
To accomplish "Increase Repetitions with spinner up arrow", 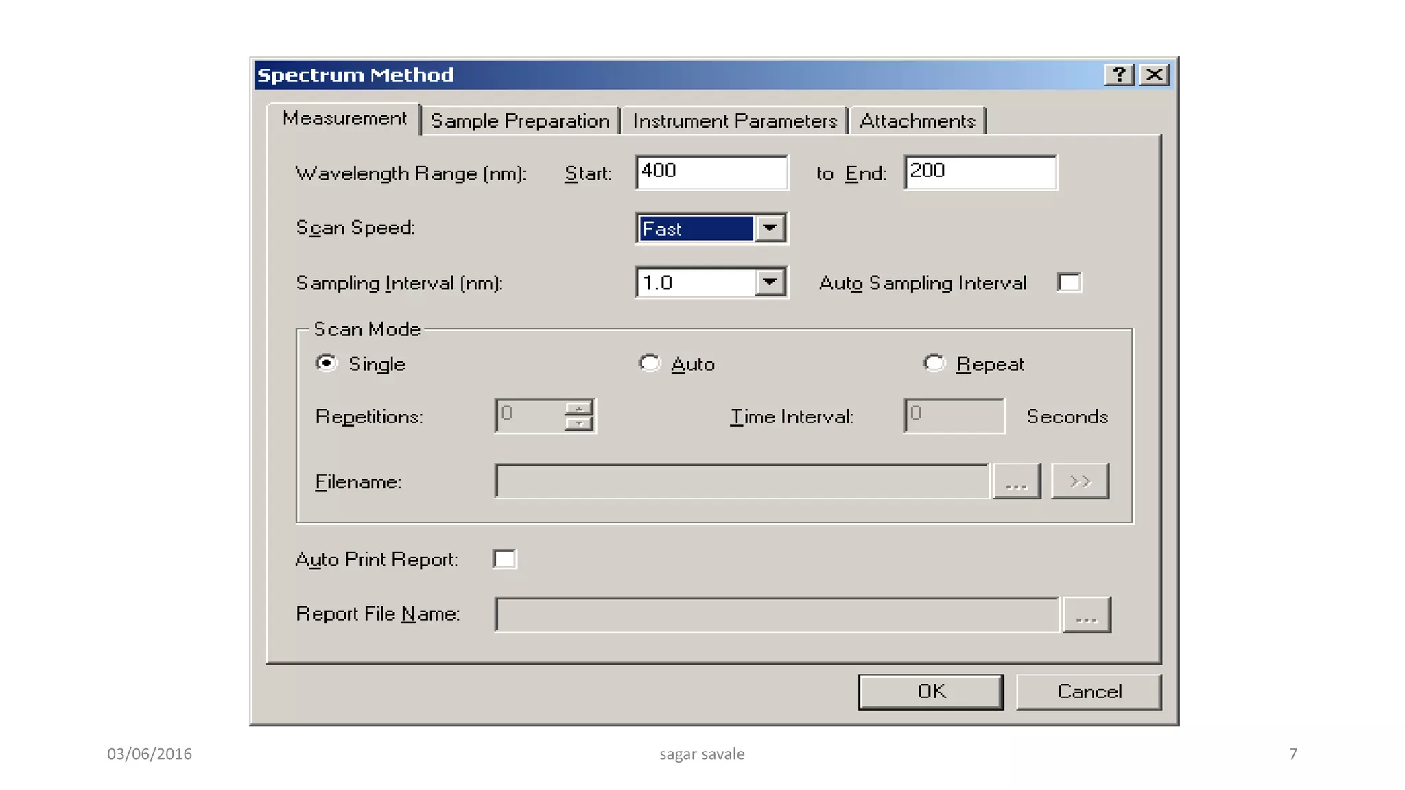I will pos(579,408).
